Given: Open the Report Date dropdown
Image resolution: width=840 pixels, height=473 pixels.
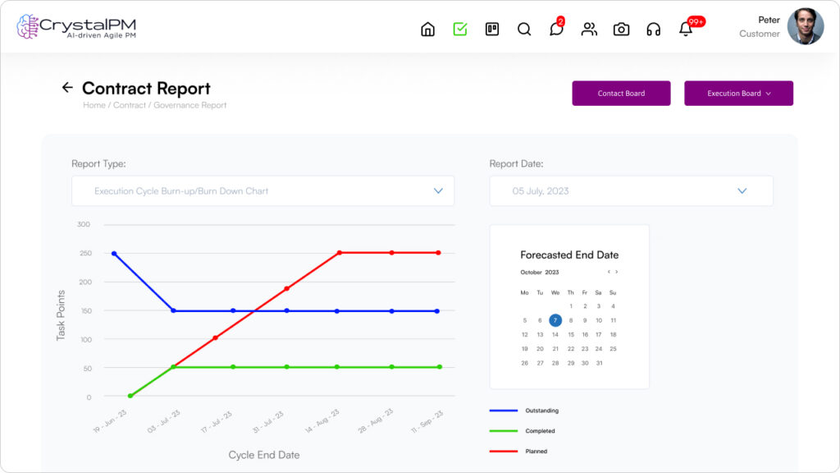Looking at the screenshot, I should 630,191.
